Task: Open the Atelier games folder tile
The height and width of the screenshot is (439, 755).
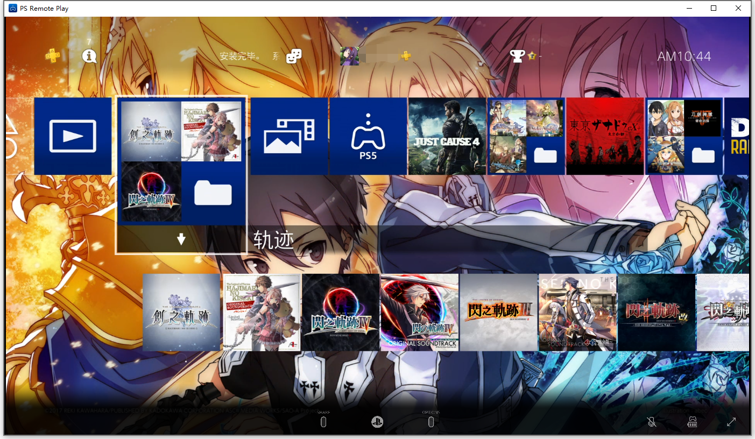Action: tap(526, 136)
